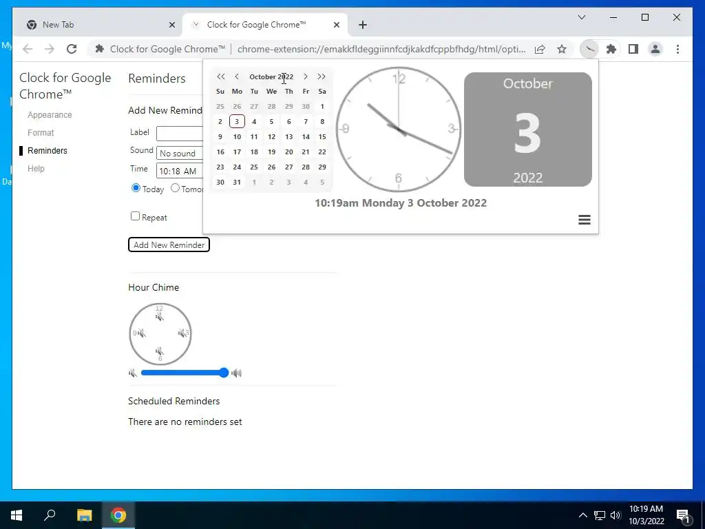Go to next year in calendar
This screenshot has width=705, height=529.
tap(322, 77)
